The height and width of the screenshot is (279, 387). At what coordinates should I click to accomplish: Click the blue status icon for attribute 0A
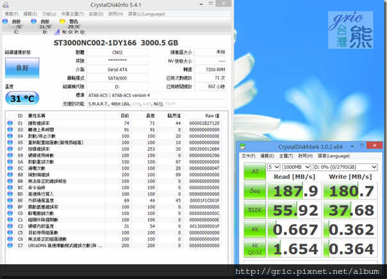10,162
